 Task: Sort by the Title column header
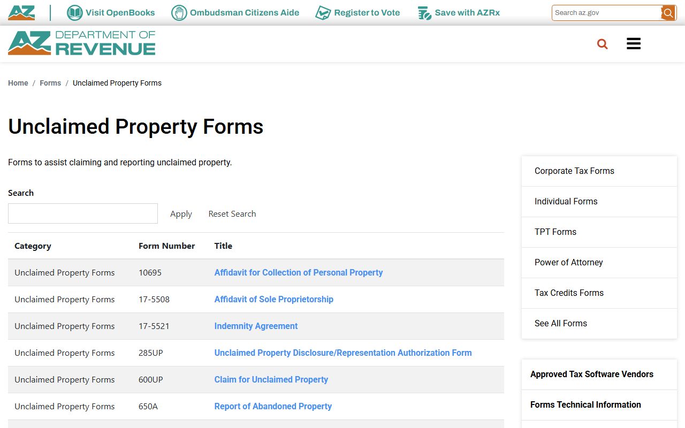pos(223,246)
